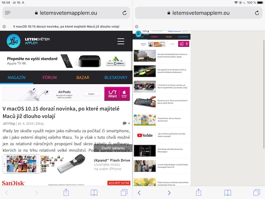Dismiss ad with Zavřít reklamu button
The height and width of the screenshot is (199, 265).
(113, 148)
